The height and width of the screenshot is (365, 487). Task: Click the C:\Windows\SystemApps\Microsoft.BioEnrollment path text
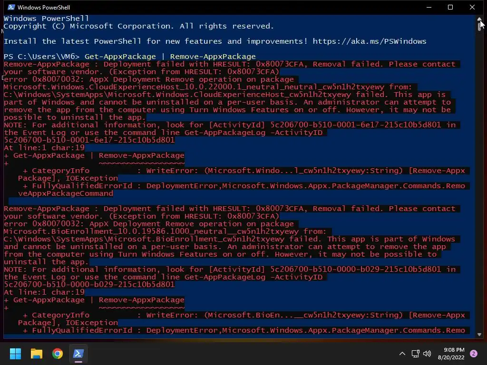coord(144,239)
